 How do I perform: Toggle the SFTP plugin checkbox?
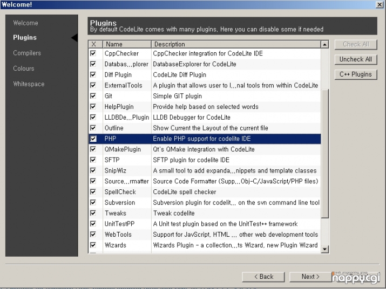(93, 160)
